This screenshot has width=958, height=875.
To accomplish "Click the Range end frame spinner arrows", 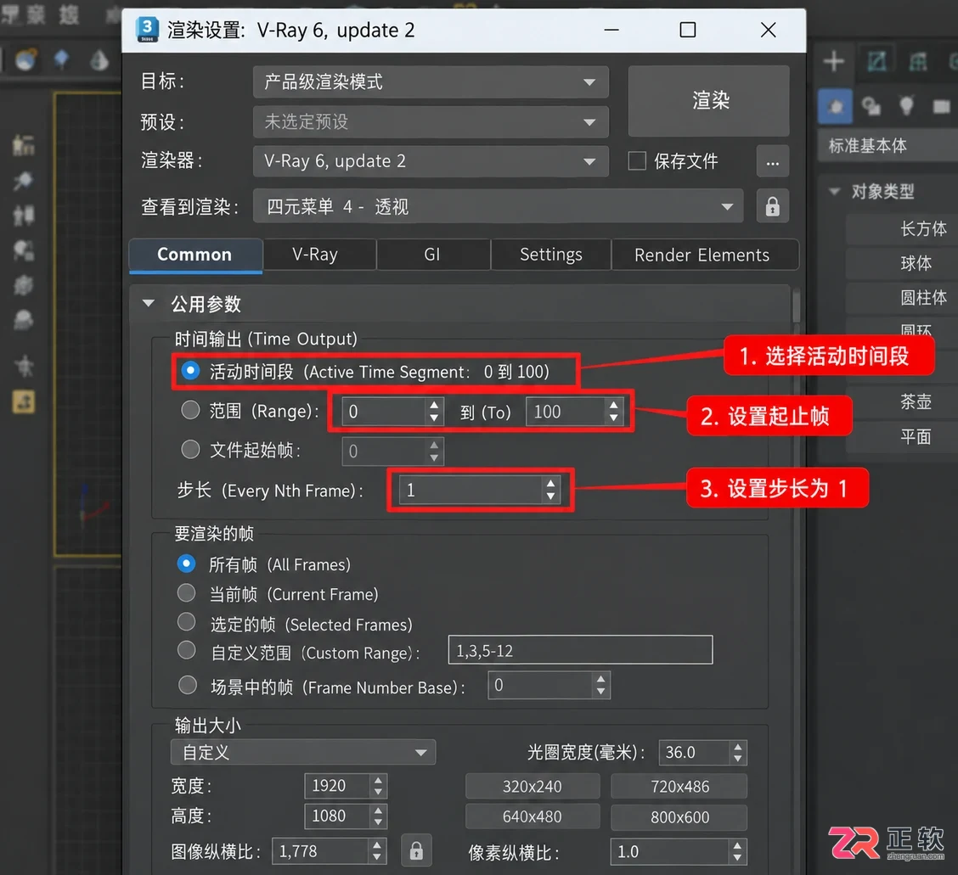I will (614, 412).
